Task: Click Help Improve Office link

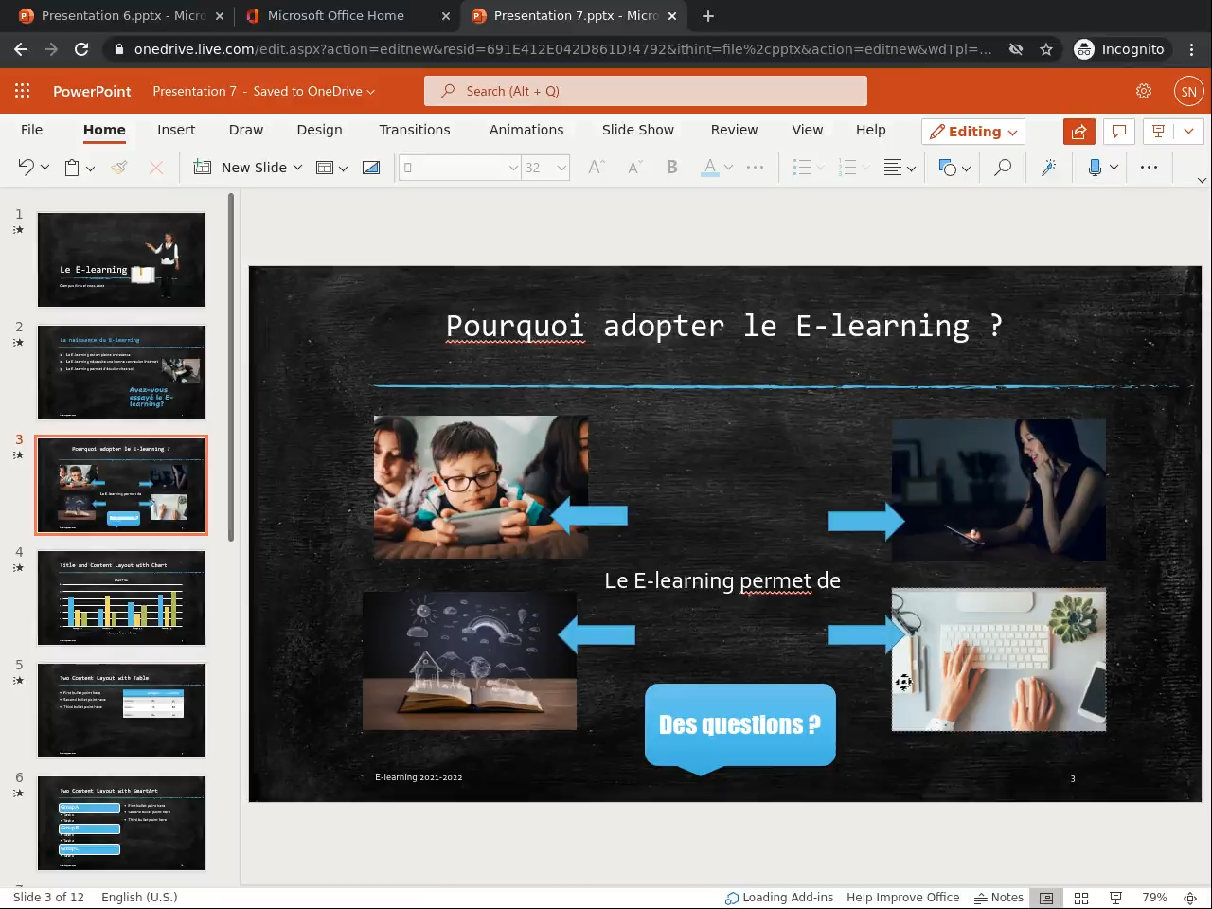Action: (x=902, y=898)
